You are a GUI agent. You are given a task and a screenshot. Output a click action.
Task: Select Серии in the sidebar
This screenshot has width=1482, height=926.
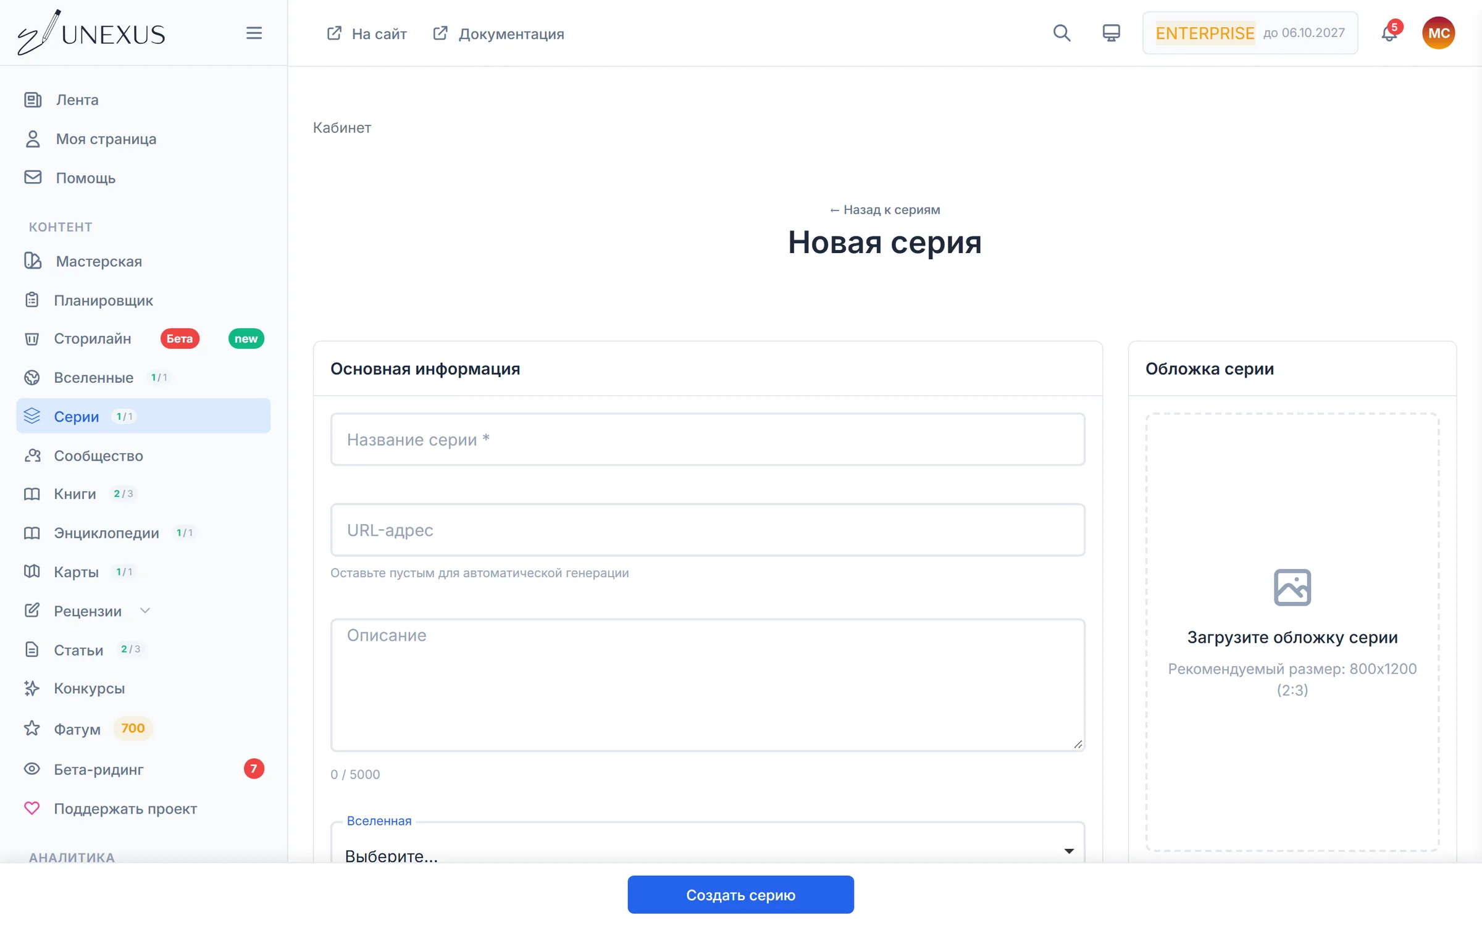pyautogui.click(x=143, y=416)
